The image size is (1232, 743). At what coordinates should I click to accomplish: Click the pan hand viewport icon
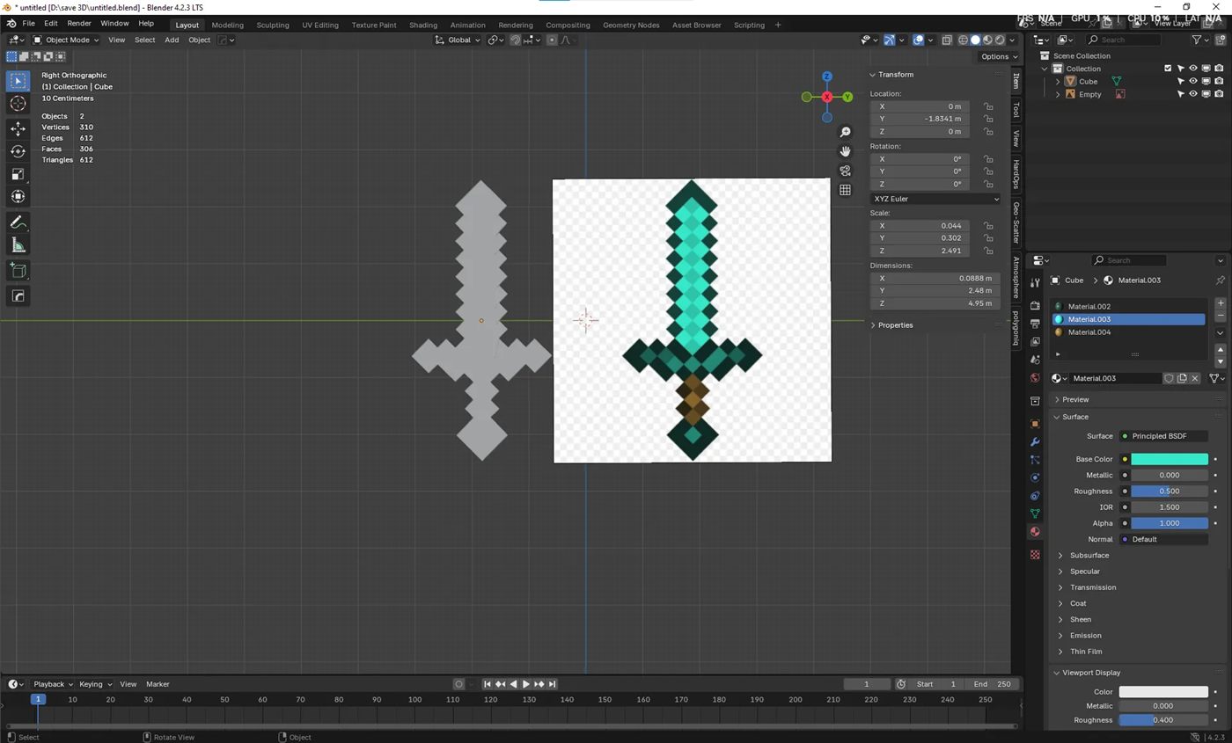pos(845,151)
